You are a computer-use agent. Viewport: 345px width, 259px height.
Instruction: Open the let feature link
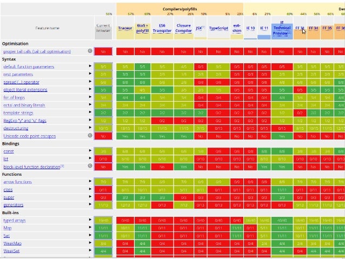click(6, 158)
